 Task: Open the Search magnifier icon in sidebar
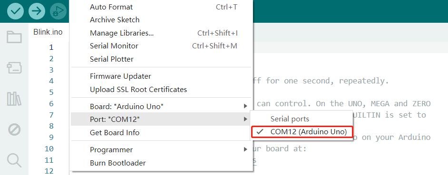(x=14, y=160)
